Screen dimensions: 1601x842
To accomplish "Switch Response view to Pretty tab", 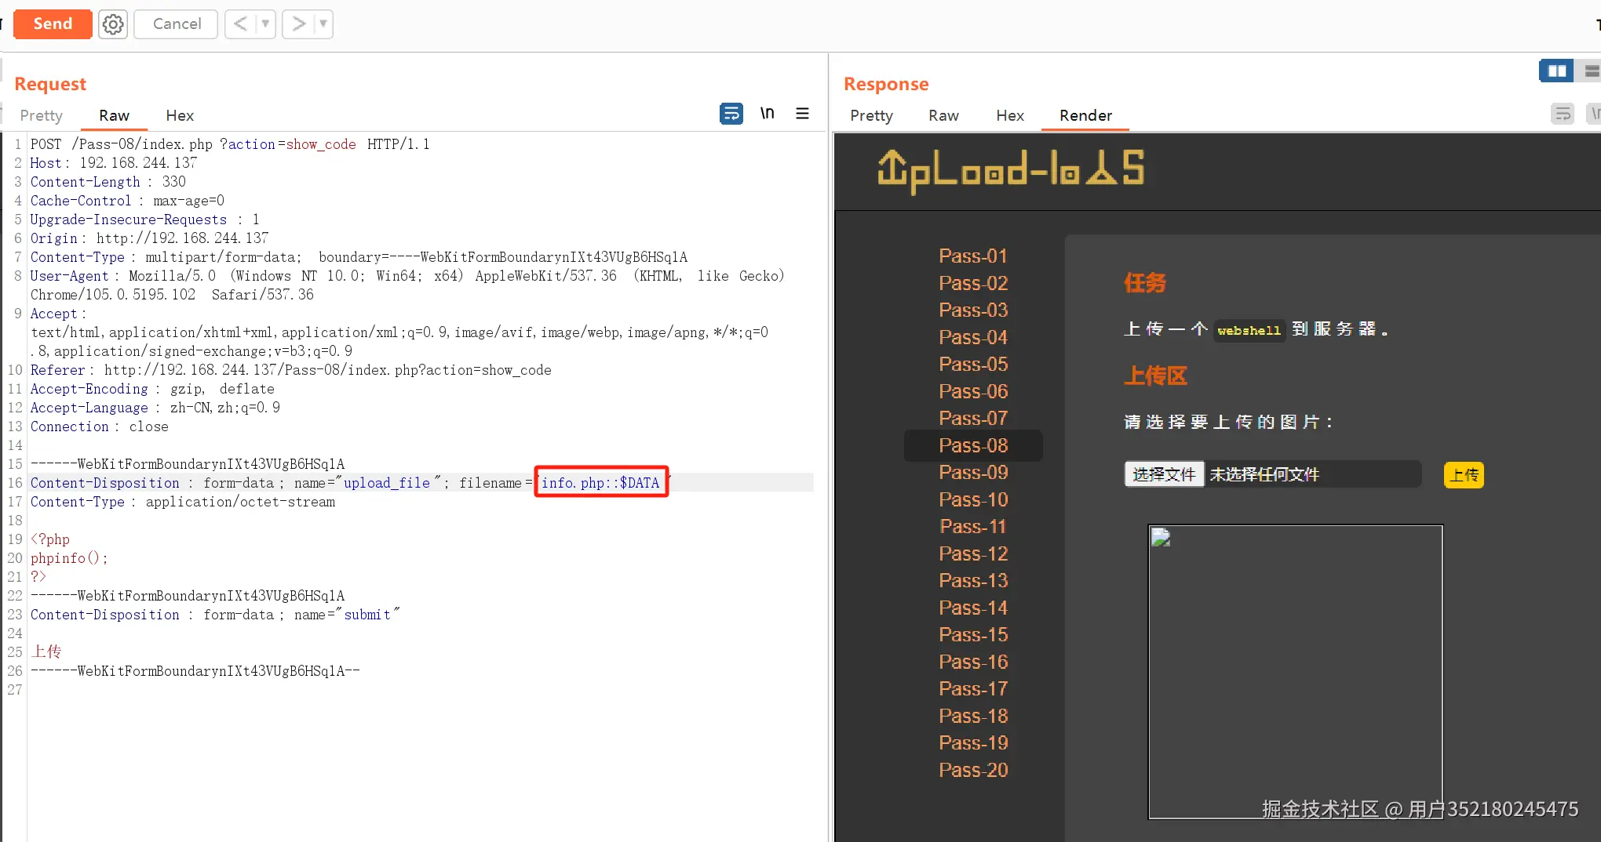I will pos(871,115).
